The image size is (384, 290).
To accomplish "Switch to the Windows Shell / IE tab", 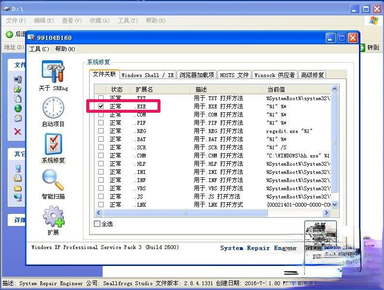I will tap(147, 75).
